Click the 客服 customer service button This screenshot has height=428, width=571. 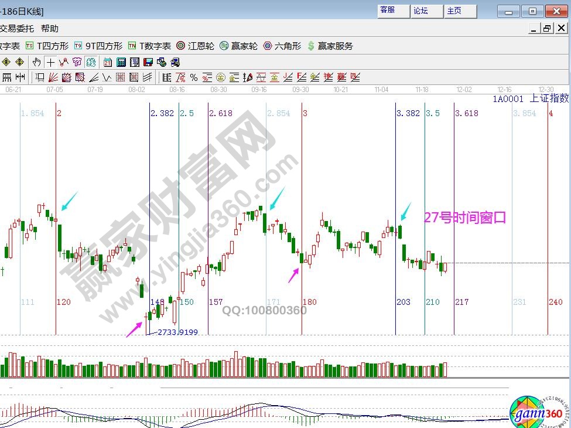click(388, 11)
